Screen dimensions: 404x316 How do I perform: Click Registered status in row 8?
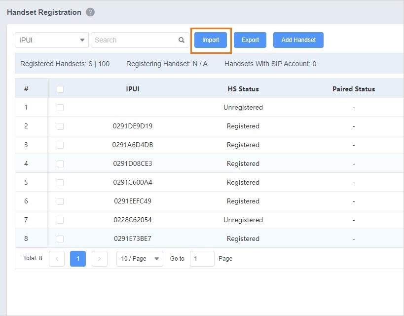click(x=243, y=238)
